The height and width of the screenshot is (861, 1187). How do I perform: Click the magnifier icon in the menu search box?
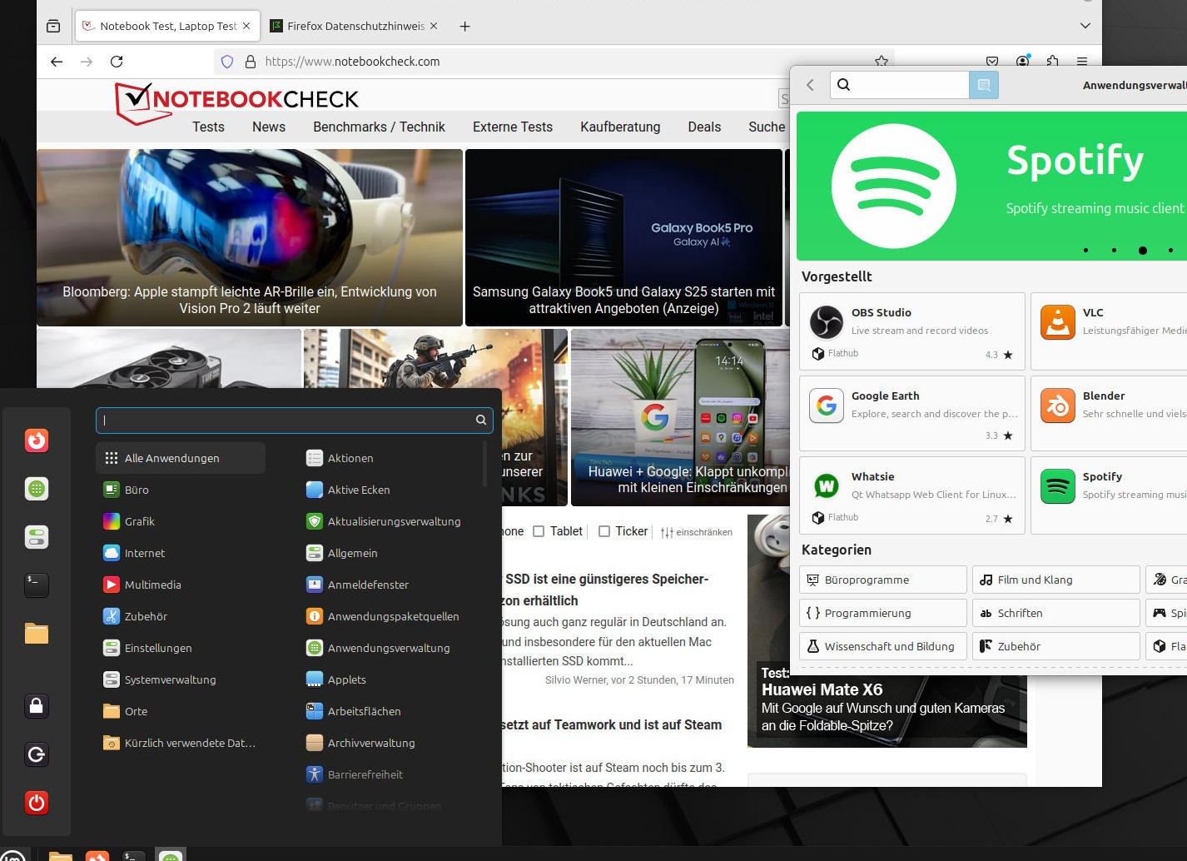[480, 420]
